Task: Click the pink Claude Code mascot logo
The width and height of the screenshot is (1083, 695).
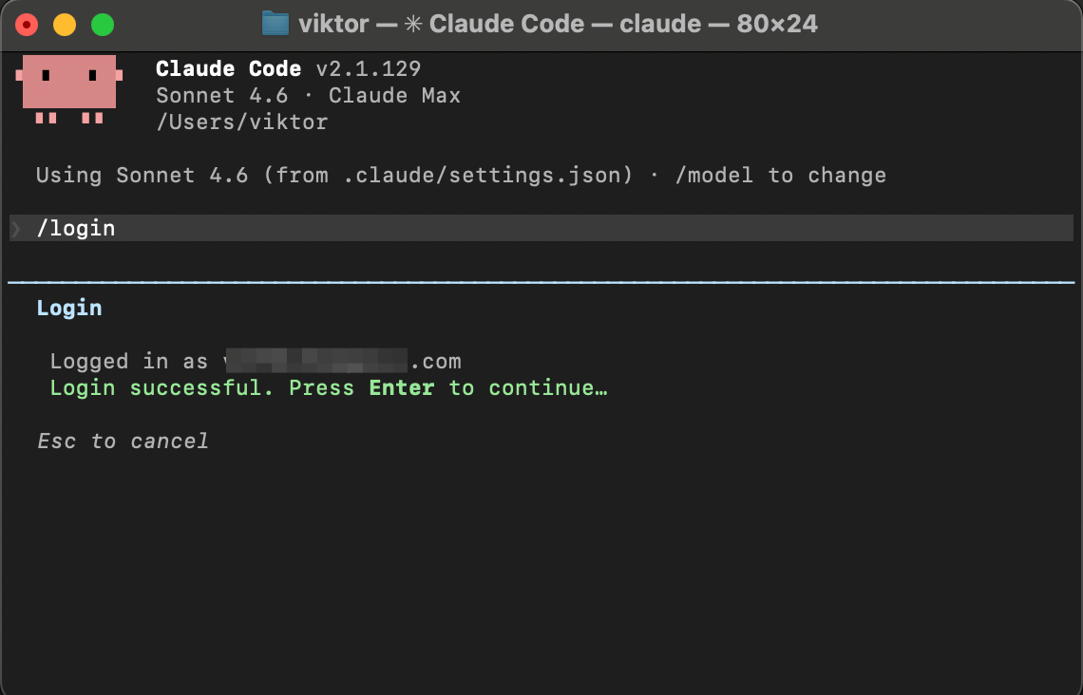Action: click(69, 89)
